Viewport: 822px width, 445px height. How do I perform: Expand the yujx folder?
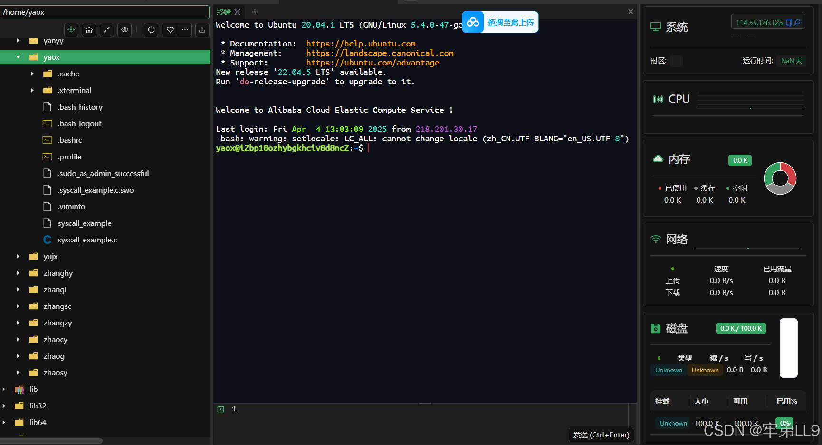(x=18, y=256)
